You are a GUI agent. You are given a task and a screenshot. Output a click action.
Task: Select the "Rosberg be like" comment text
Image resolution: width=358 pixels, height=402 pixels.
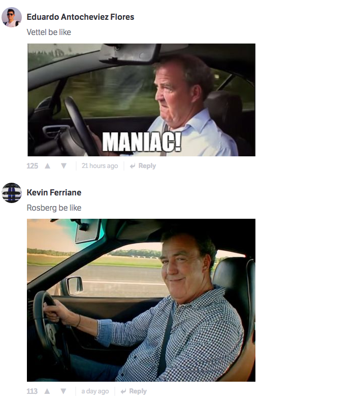54,208
